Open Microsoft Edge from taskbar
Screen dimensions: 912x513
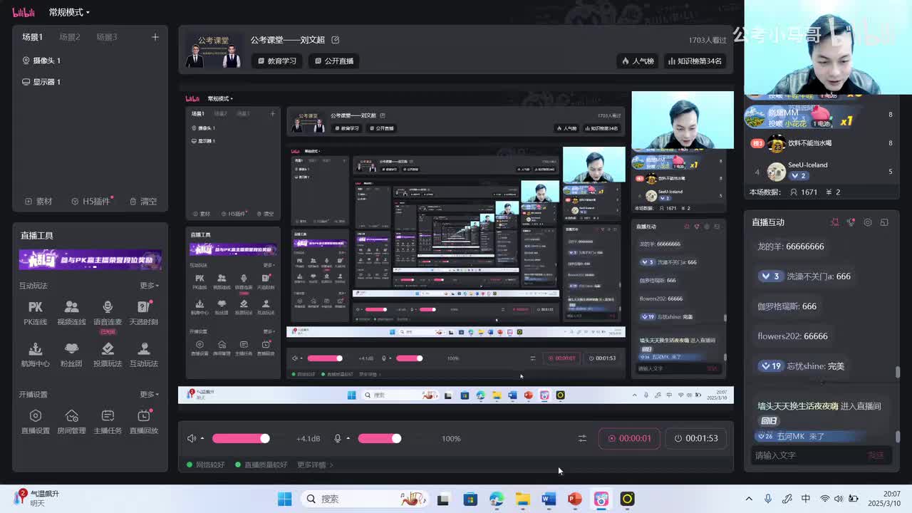[497, 499]
